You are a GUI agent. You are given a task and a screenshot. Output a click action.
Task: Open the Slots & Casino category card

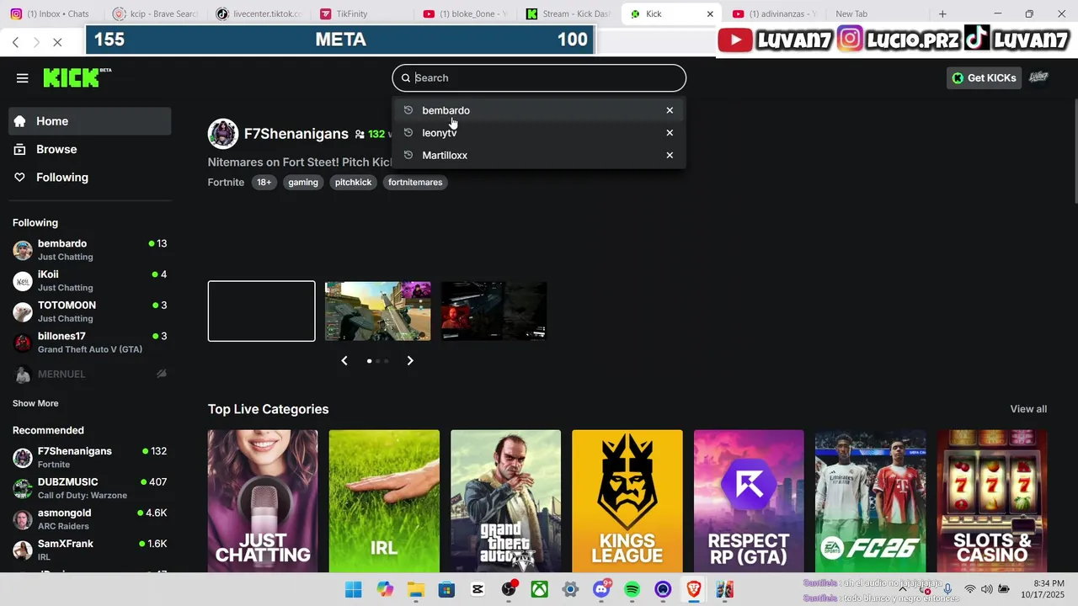[x=992, y=502]
